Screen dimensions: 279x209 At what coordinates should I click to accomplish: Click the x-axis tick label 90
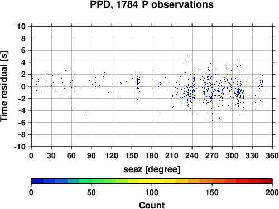pos(92,155)
